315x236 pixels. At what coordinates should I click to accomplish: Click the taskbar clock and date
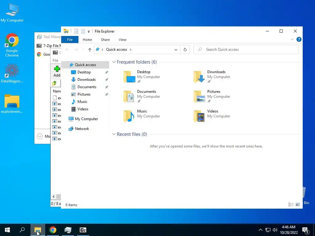[289, 230]
